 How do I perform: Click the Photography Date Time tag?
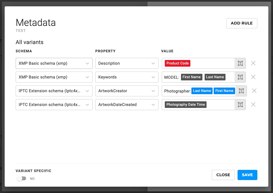point(186,105)
